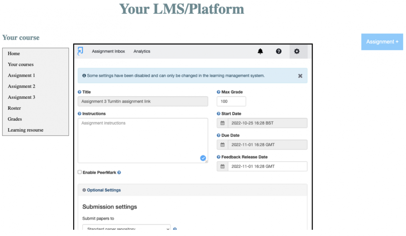Open the Assignment Inbox tab

click(x=108, y=51)
